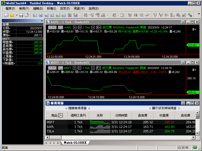Screen dimensions: 202x151
Task: Sort by 收盤價 column header
Action: 164,116
